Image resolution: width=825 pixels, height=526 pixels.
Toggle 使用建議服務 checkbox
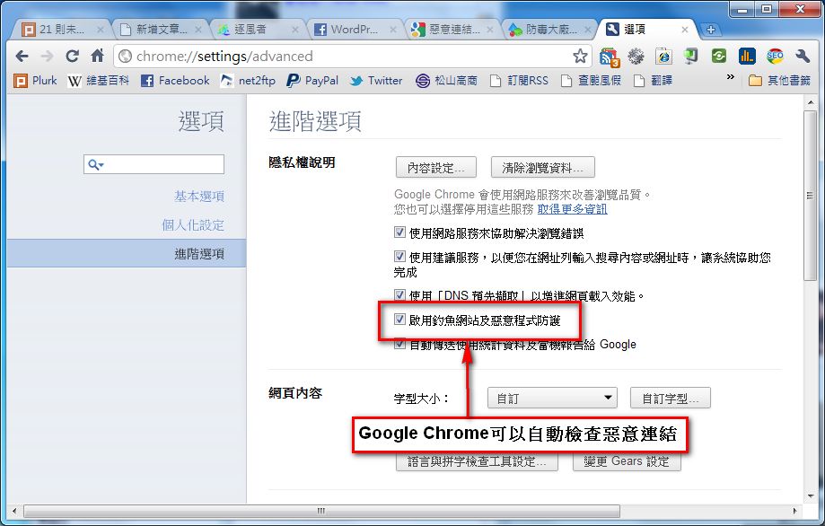399,256
